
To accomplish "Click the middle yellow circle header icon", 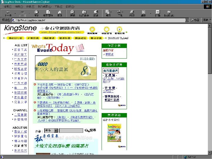I will click(x=107, y=29).
